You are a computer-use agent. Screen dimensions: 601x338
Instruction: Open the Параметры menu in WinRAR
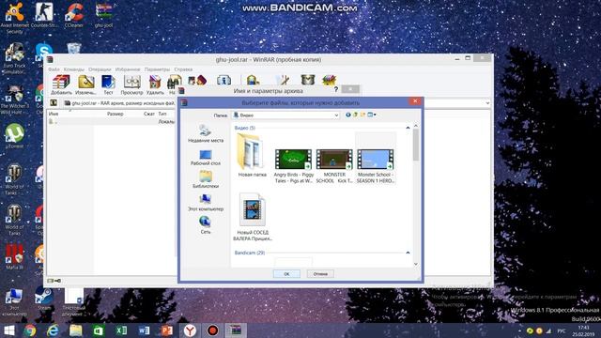pos(157,69)
